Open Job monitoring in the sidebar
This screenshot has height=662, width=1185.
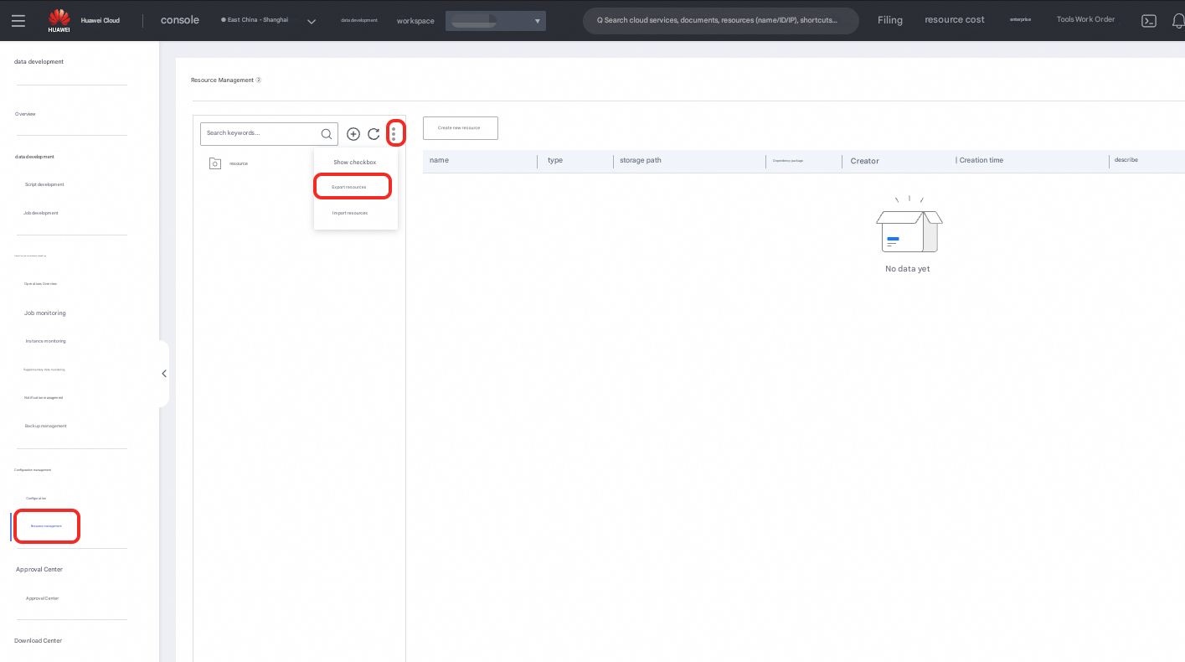[x=45, y=313]
